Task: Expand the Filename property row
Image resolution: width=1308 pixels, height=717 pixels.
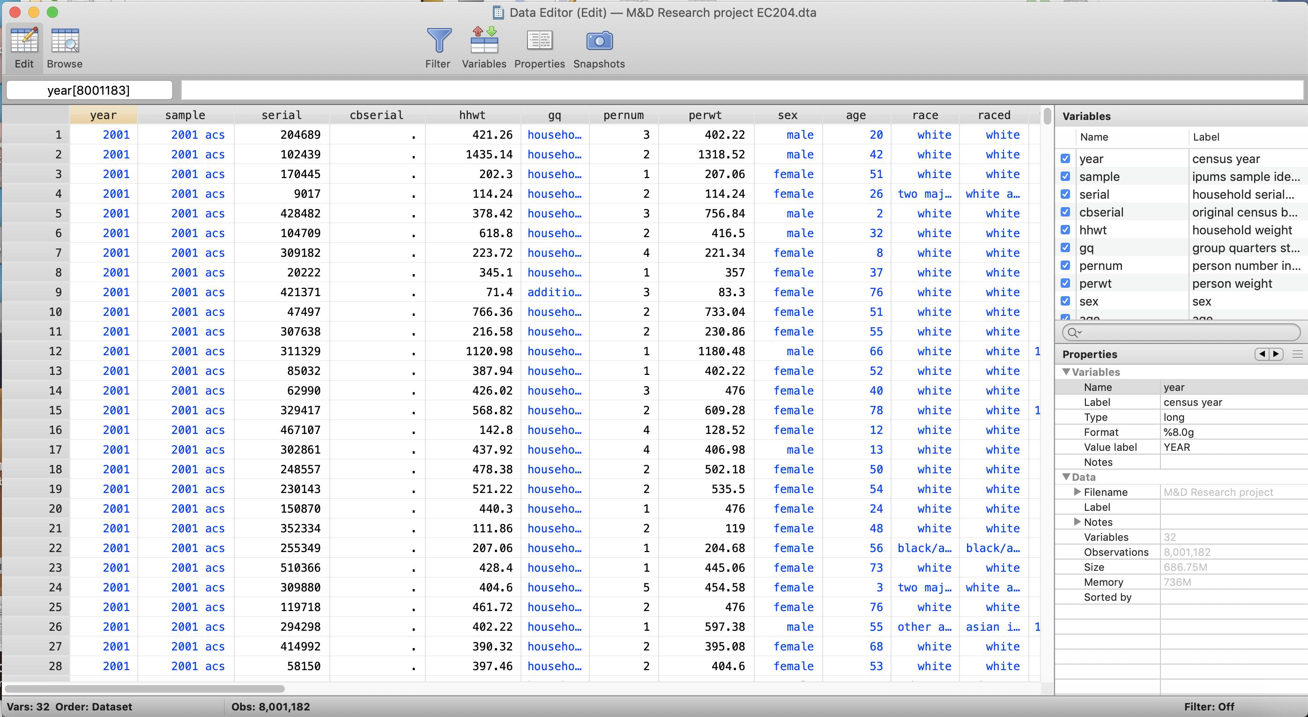Action: (x=1077, y=492)
